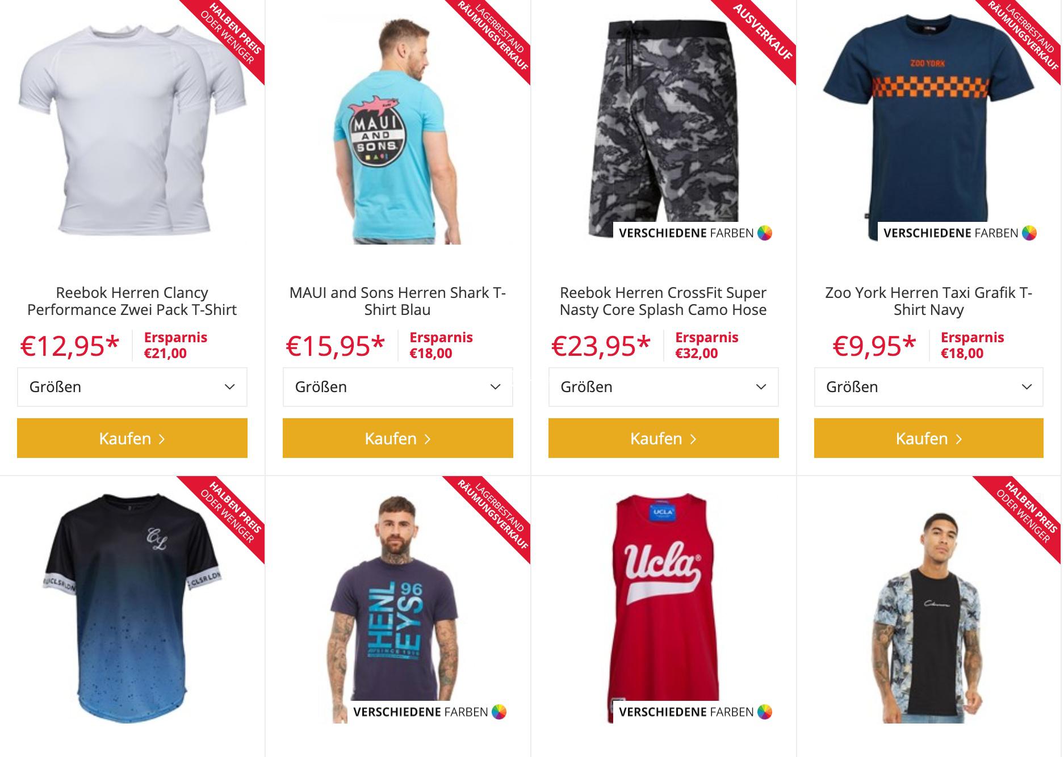Open Reebok CrossFit Super Nasty Camo Hose title
The image size is (1064, 757).
coord(663,301)
